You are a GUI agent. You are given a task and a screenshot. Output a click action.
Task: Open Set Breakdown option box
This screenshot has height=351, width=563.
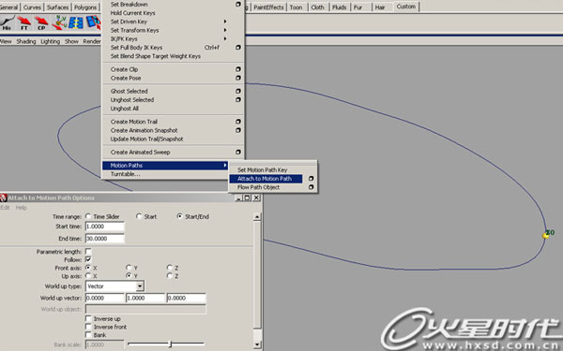click(x=238, y=4)
